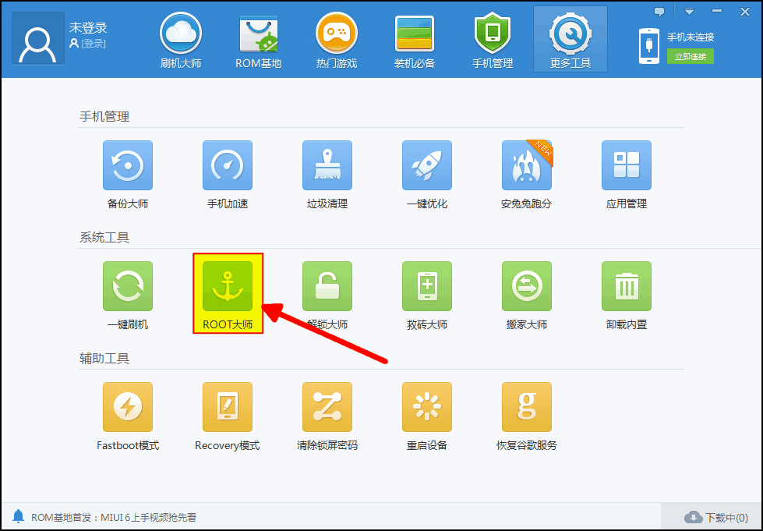Switch to 装机必备 tab
This screenshot has height=531, width=763.
pos(414,41)
